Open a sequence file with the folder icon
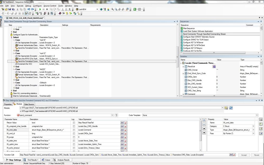 coord(6,9)
